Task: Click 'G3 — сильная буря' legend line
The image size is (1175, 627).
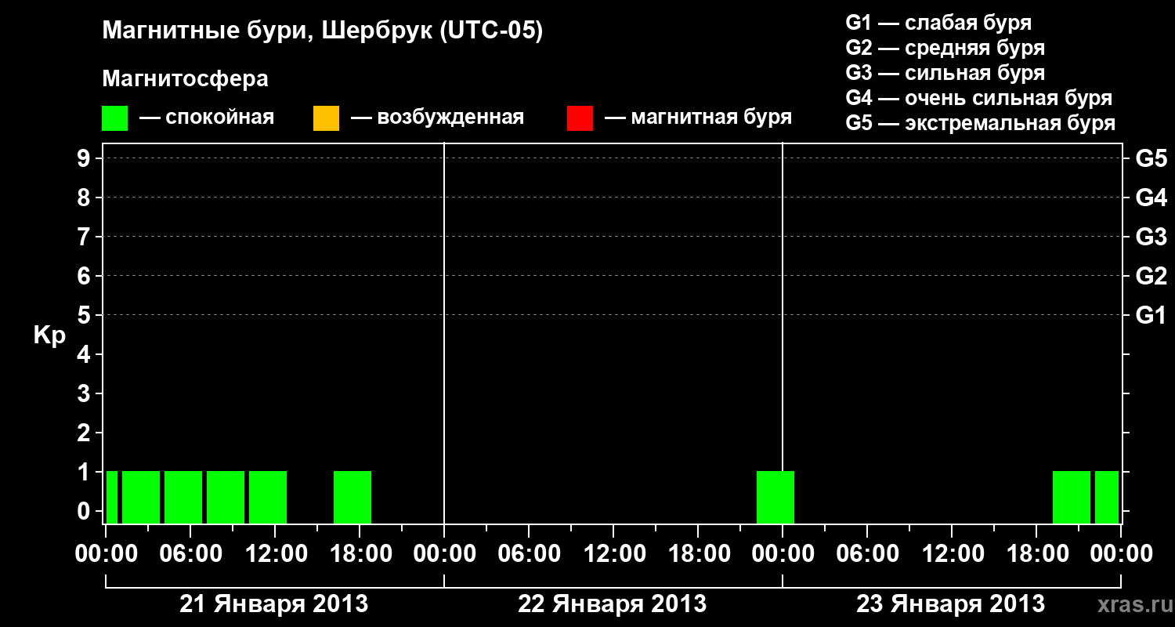Action: [x=945, y=73]
